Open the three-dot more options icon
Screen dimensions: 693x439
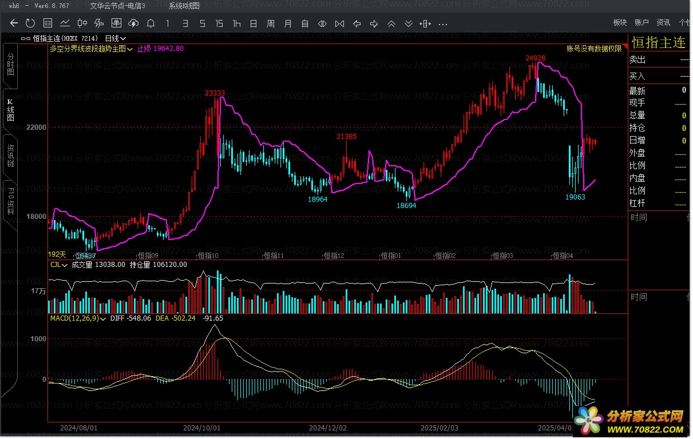point(442,23)
